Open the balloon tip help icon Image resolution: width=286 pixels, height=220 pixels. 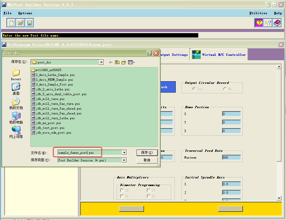click(x=259, y=23)
